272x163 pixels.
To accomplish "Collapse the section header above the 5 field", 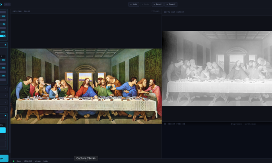I will (x=3, y=45).
